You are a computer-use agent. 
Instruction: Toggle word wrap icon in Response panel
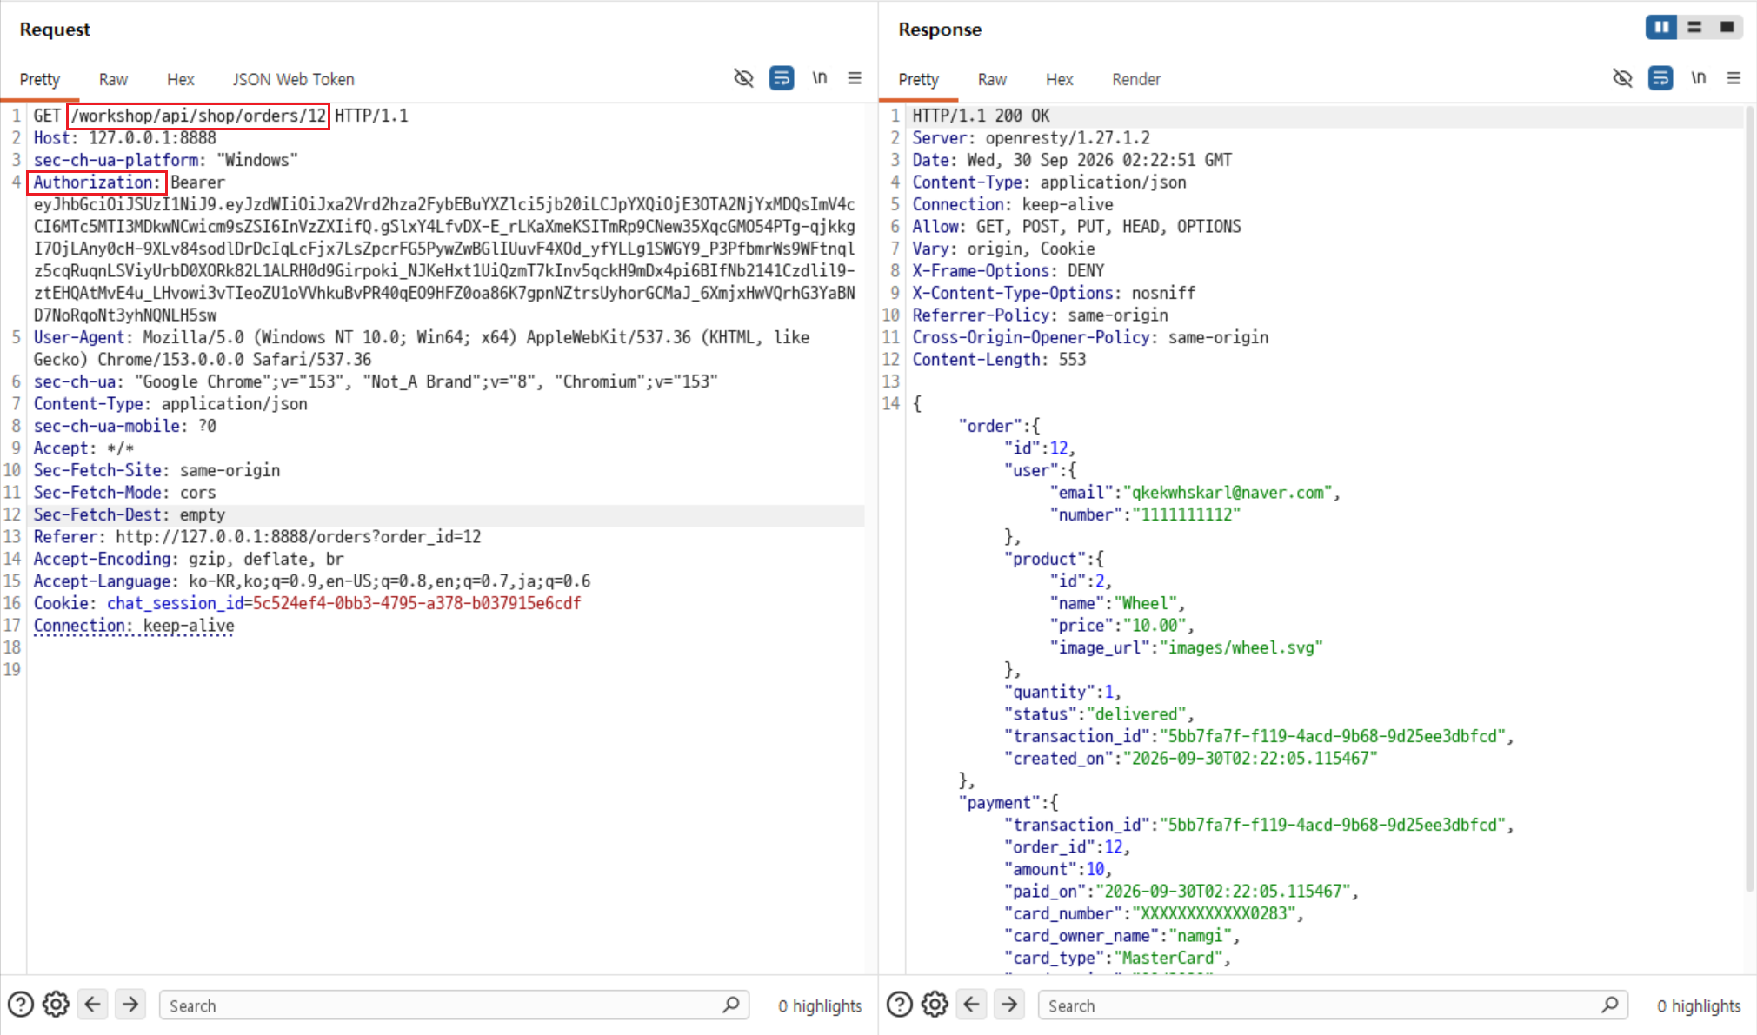click(x=1660, y=78)
